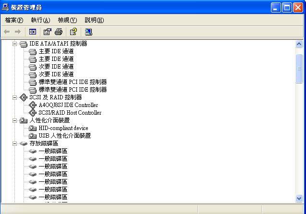Viewport: 306px width, 214px height.
Task: Click the 'SCSI 及 RAID 控制器' label
Action: 56,97
